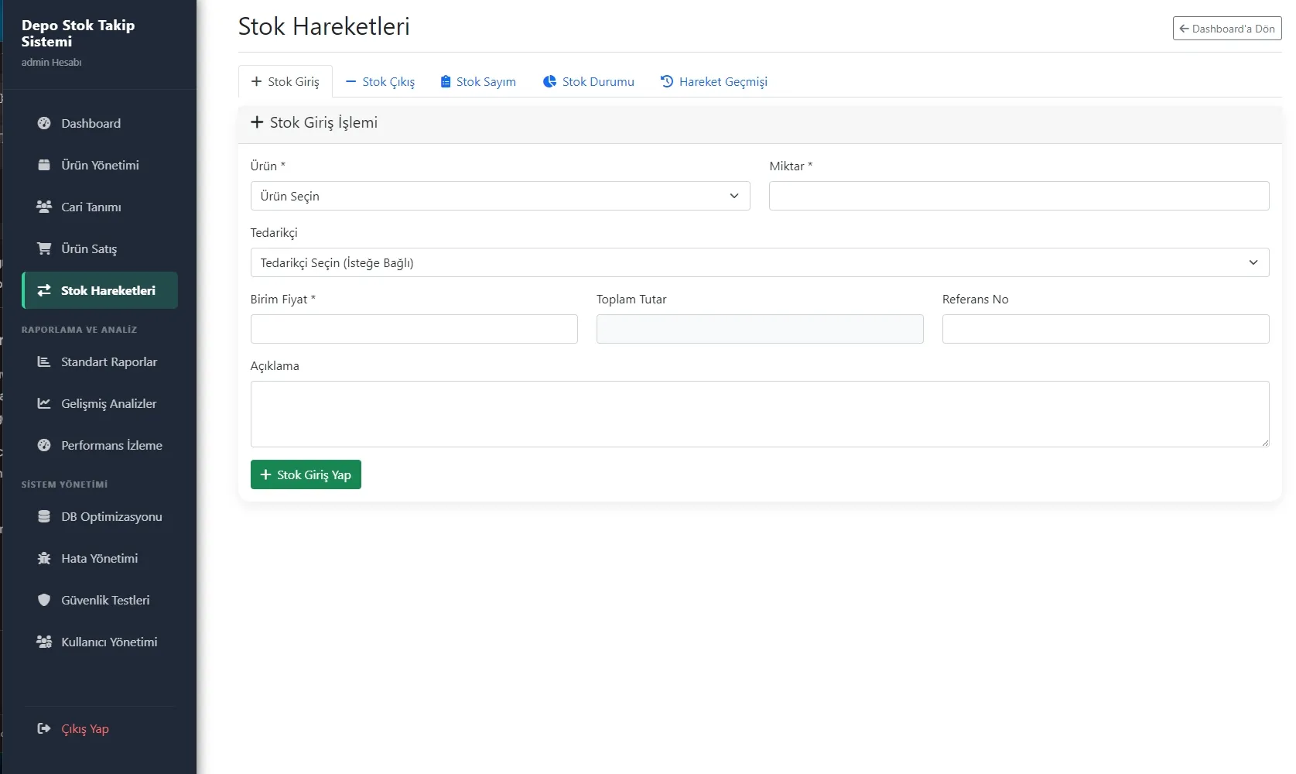The width and height of the screenshot is (1296, 774).
Task: Select the Stok Durumu tab
Action: point(589,82)
